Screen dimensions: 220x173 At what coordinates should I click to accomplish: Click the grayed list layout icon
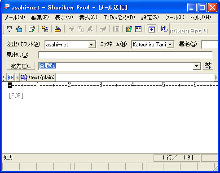click(x=116, y=29)
